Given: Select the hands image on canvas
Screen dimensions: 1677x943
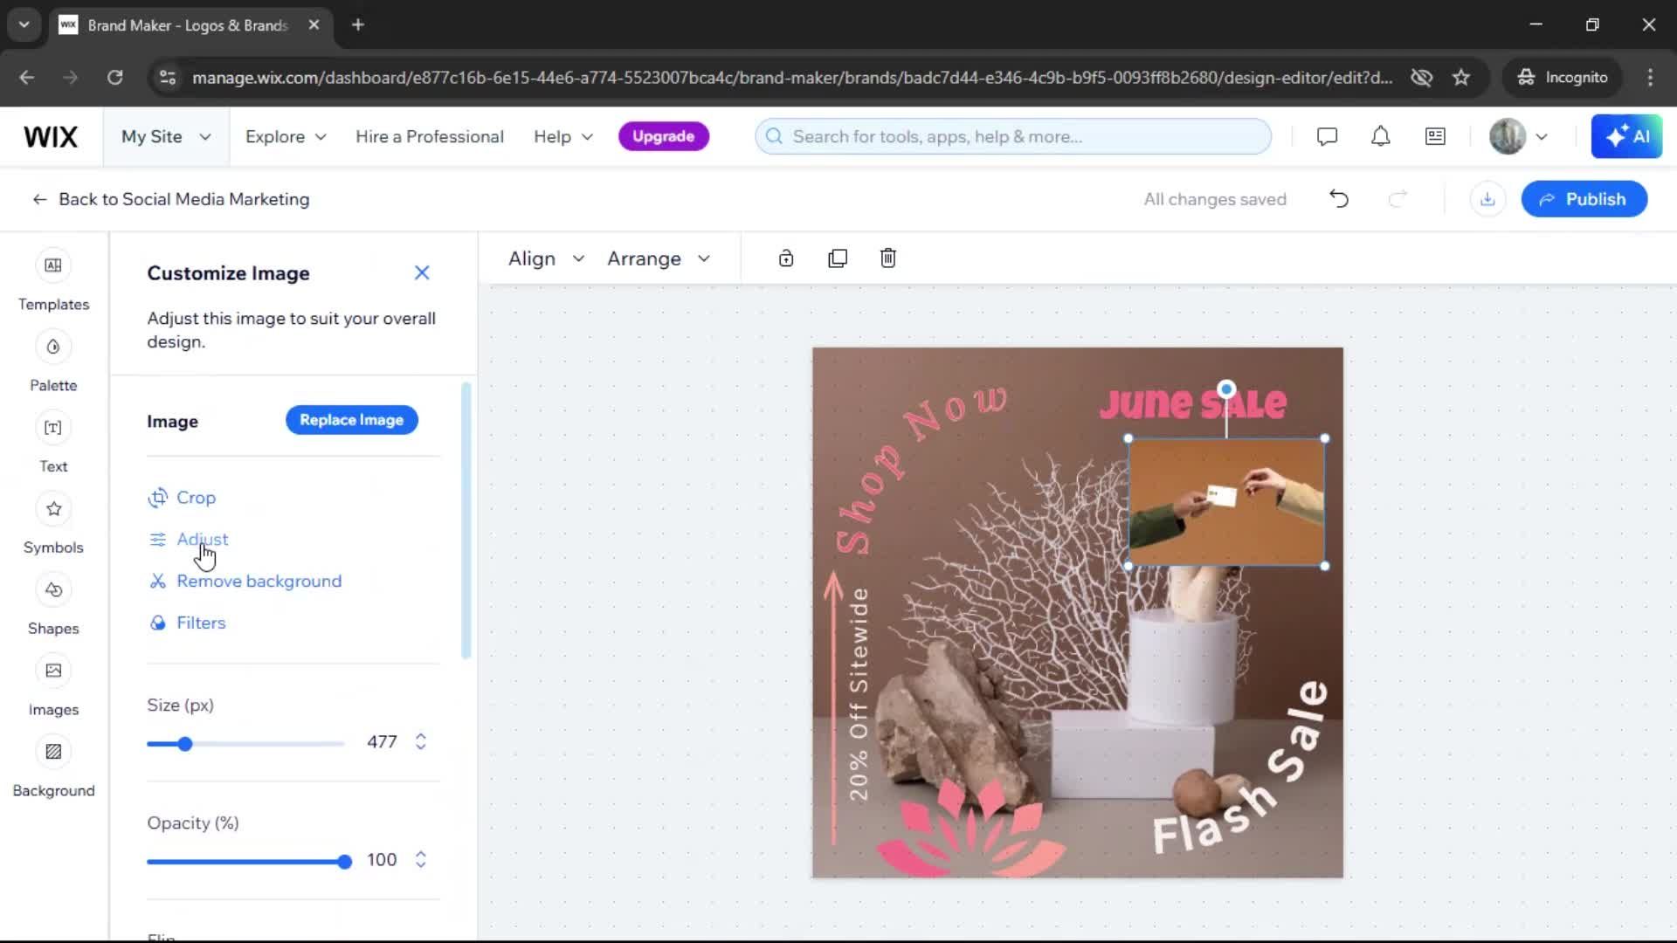Looking at the screenshot, I should [x=1226, y=502].
